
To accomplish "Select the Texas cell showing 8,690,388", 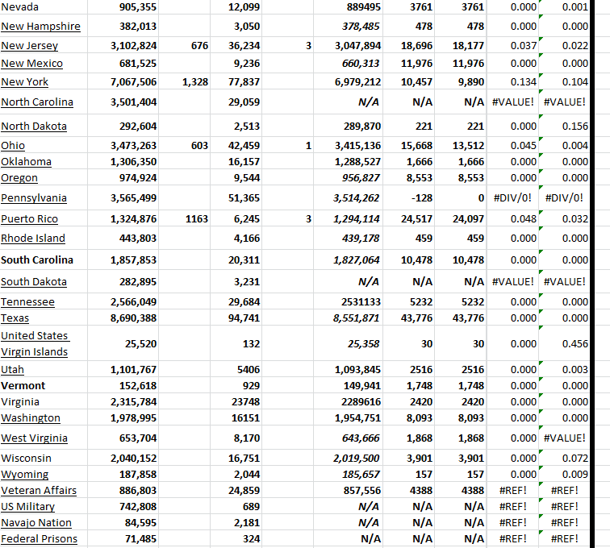I will 133,318.
